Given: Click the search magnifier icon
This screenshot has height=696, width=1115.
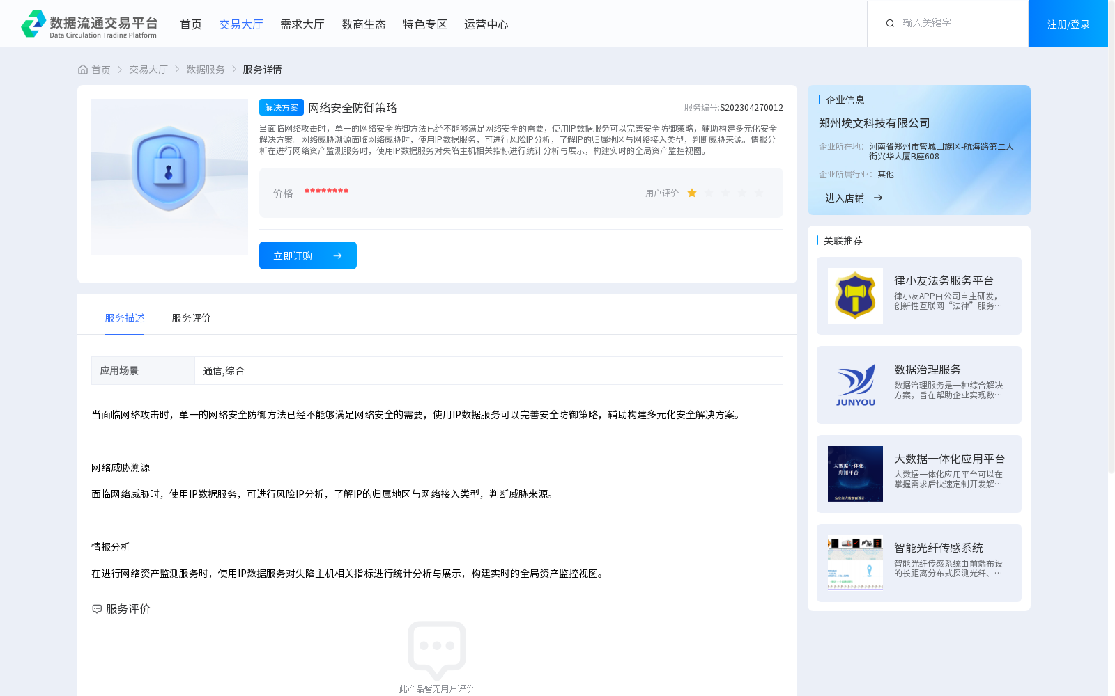Looking at the screenshot, I should coord(890,24).
